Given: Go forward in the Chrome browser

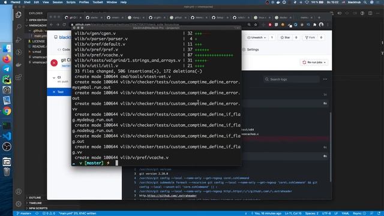Looking at the screenshot, I should coord(58,25).
